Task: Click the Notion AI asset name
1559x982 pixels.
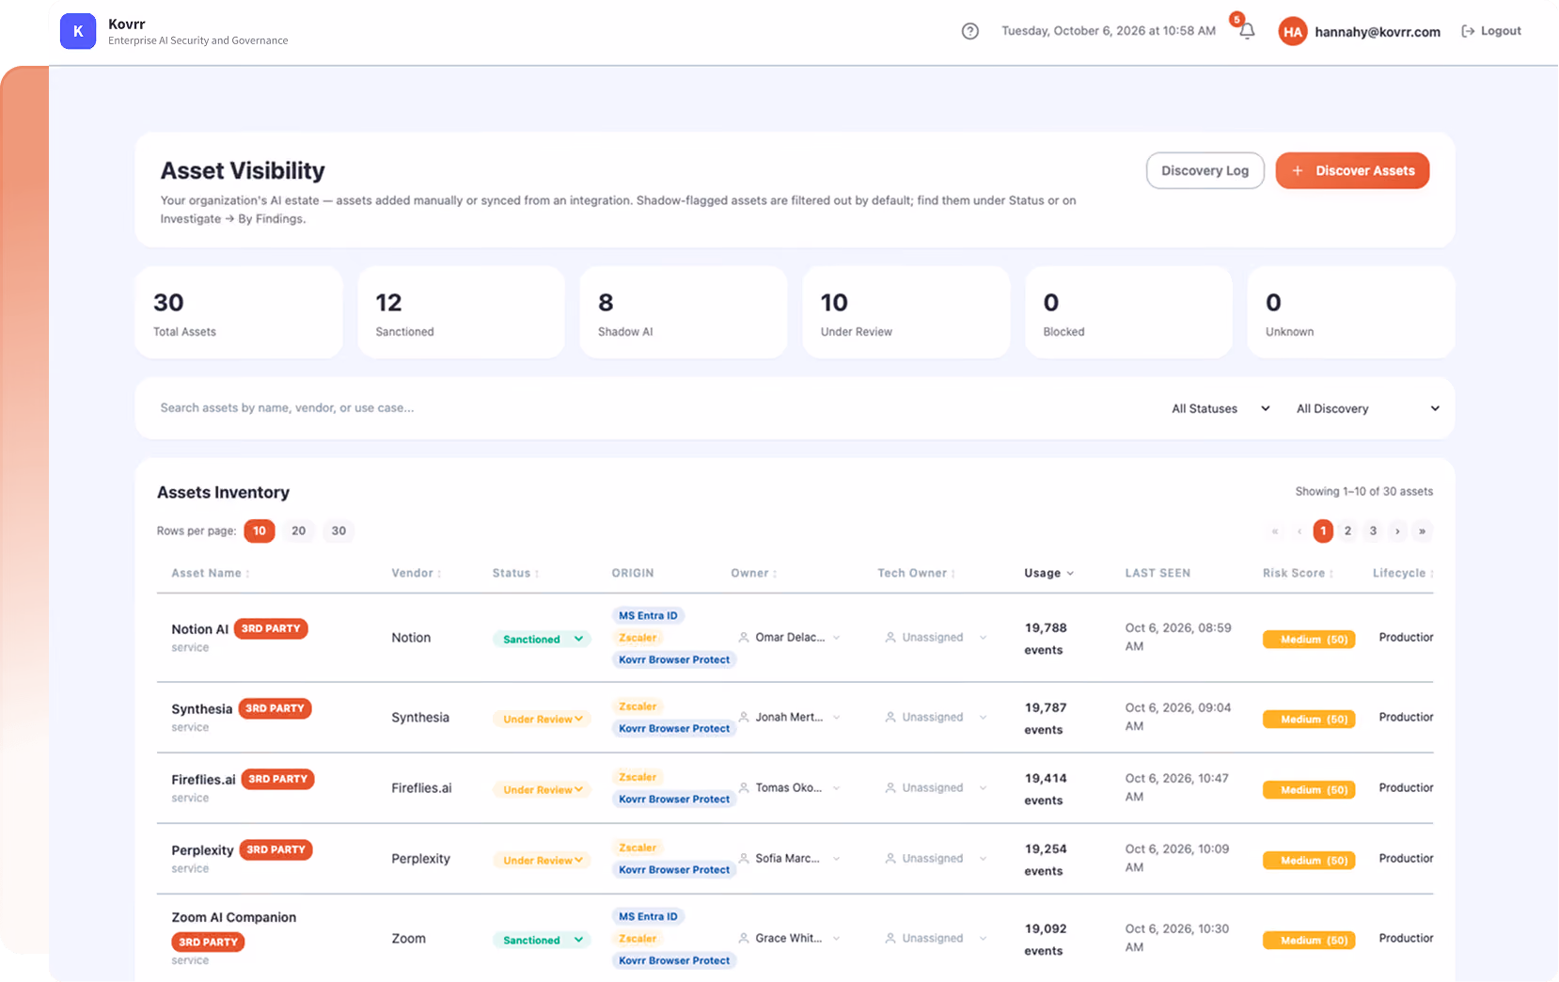Action: 199,629
